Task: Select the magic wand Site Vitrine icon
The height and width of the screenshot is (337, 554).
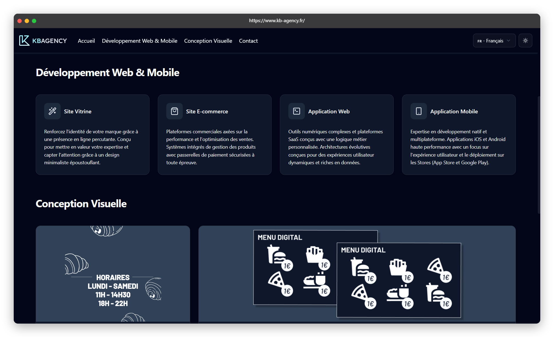Action: [x=52, y=111]
